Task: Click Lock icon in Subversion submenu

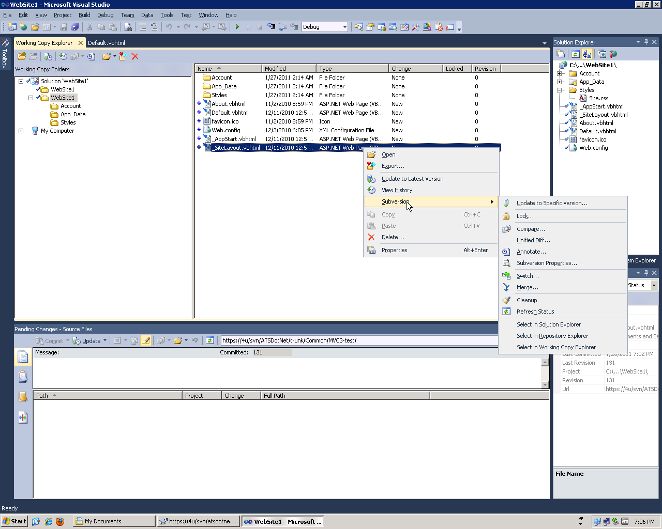Action: [x=506, y=216]
